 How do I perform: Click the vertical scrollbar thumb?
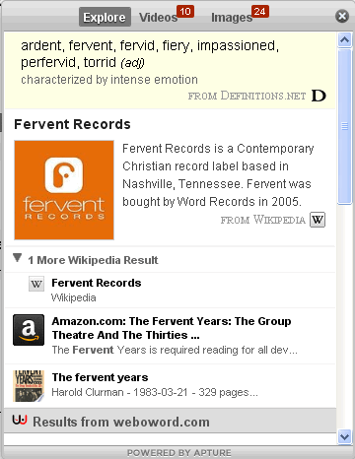click(345, 127)
